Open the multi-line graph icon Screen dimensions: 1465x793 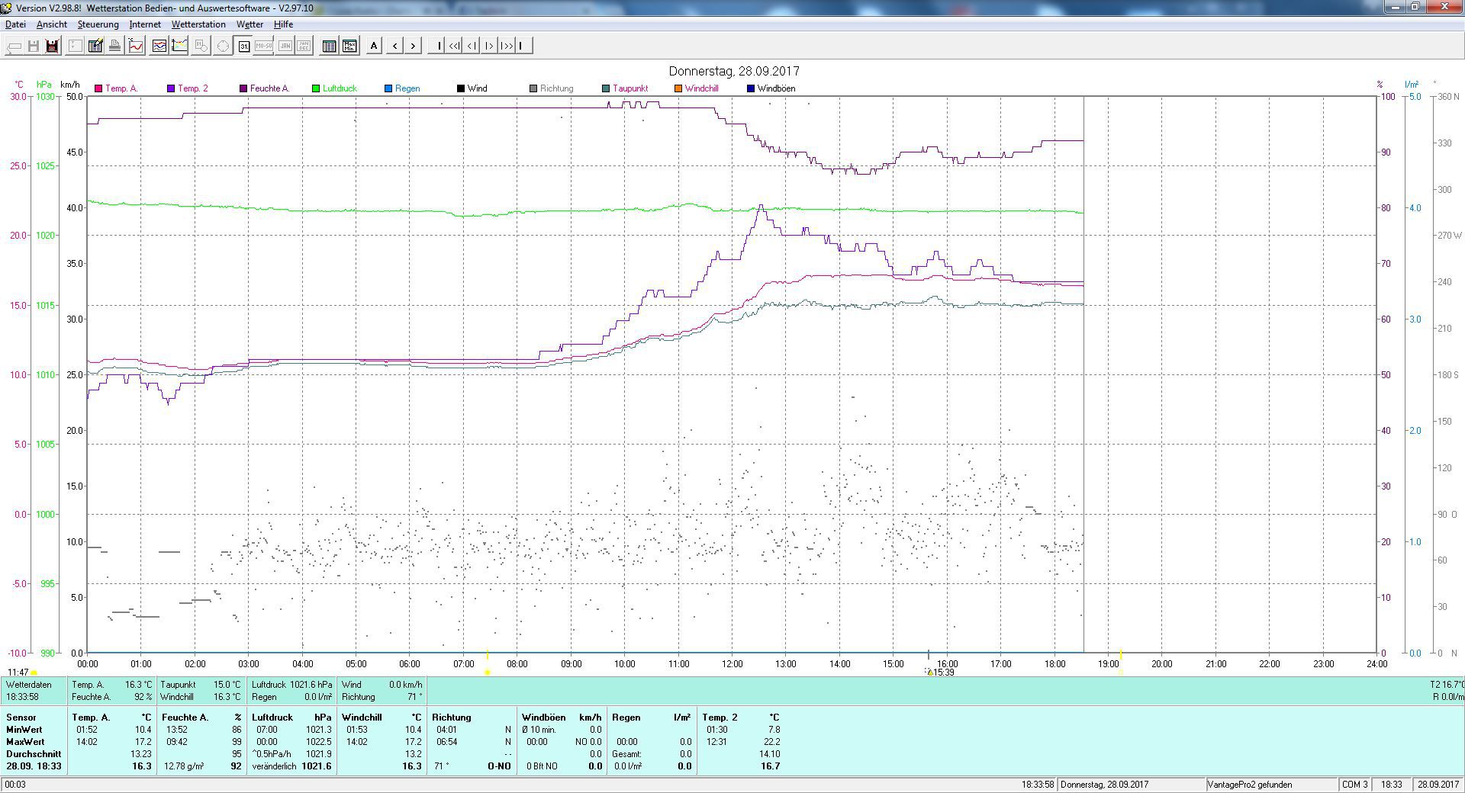click(159, 46)
